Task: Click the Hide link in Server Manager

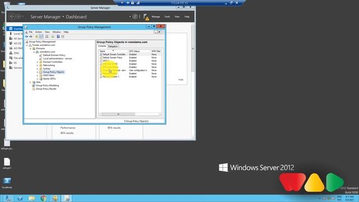Action: pyautogui.click(x=181, y=80)
